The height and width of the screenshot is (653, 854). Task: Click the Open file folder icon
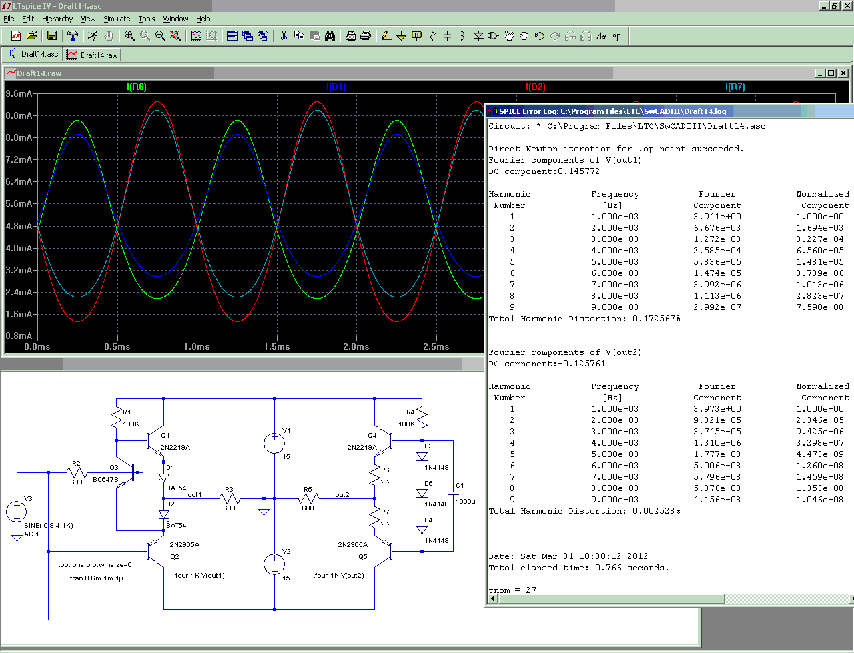[31, 36]
